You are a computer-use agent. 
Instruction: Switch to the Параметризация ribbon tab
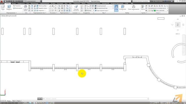[x=44, y=3]
